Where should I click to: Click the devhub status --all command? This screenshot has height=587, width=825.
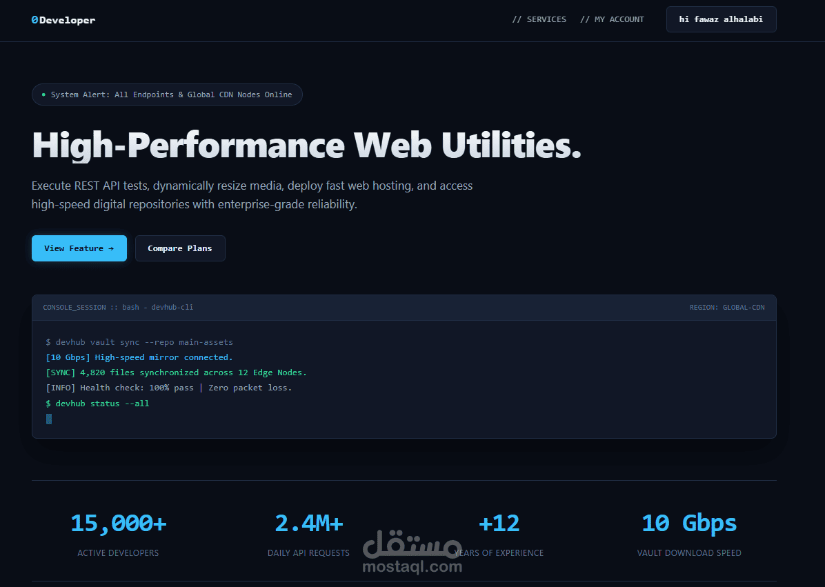coord(97,404)
